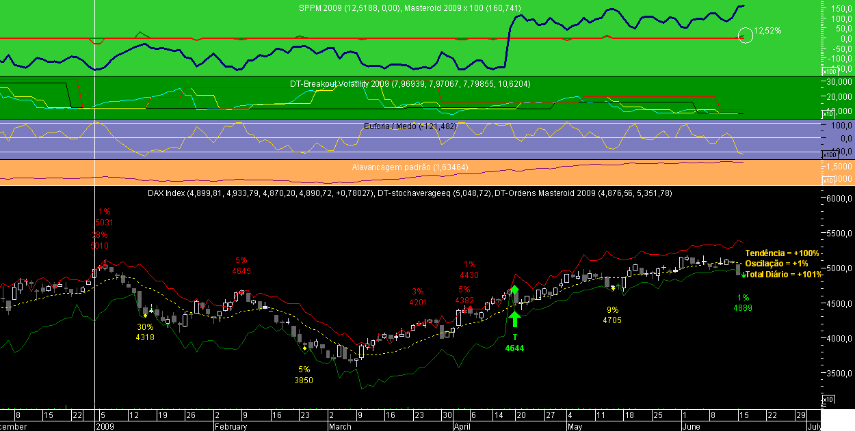
Task: Click the DAX Index price chart title
Action: pyautogui.click(x=410, y=193)
